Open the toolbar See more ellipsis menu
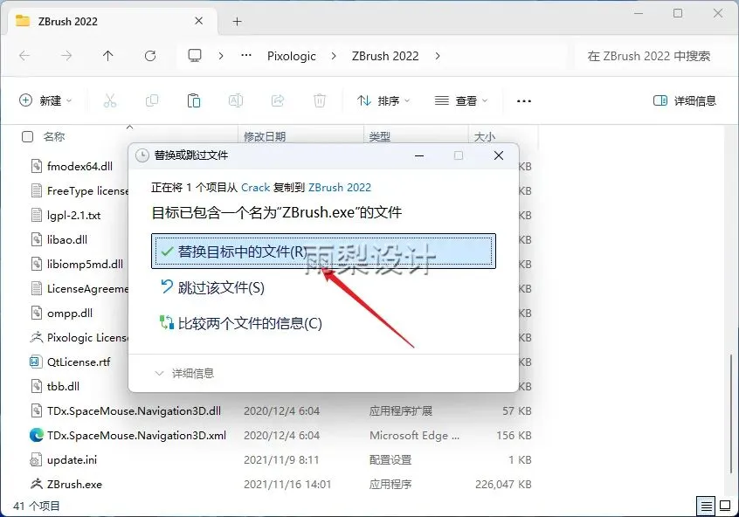The height and width of the screenshot is (517, 739). 523,100
